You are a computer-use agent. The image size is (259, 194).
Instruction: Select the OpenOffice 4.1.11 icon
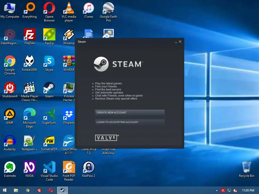pyautogui.click(x=69, y=145)
